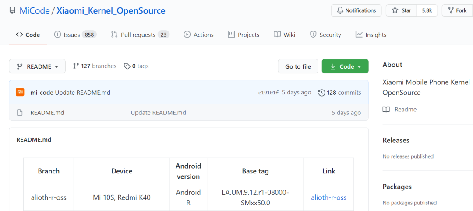Open the alioth-r-oss branch link
Screen dimensions: 473x211
328,197
